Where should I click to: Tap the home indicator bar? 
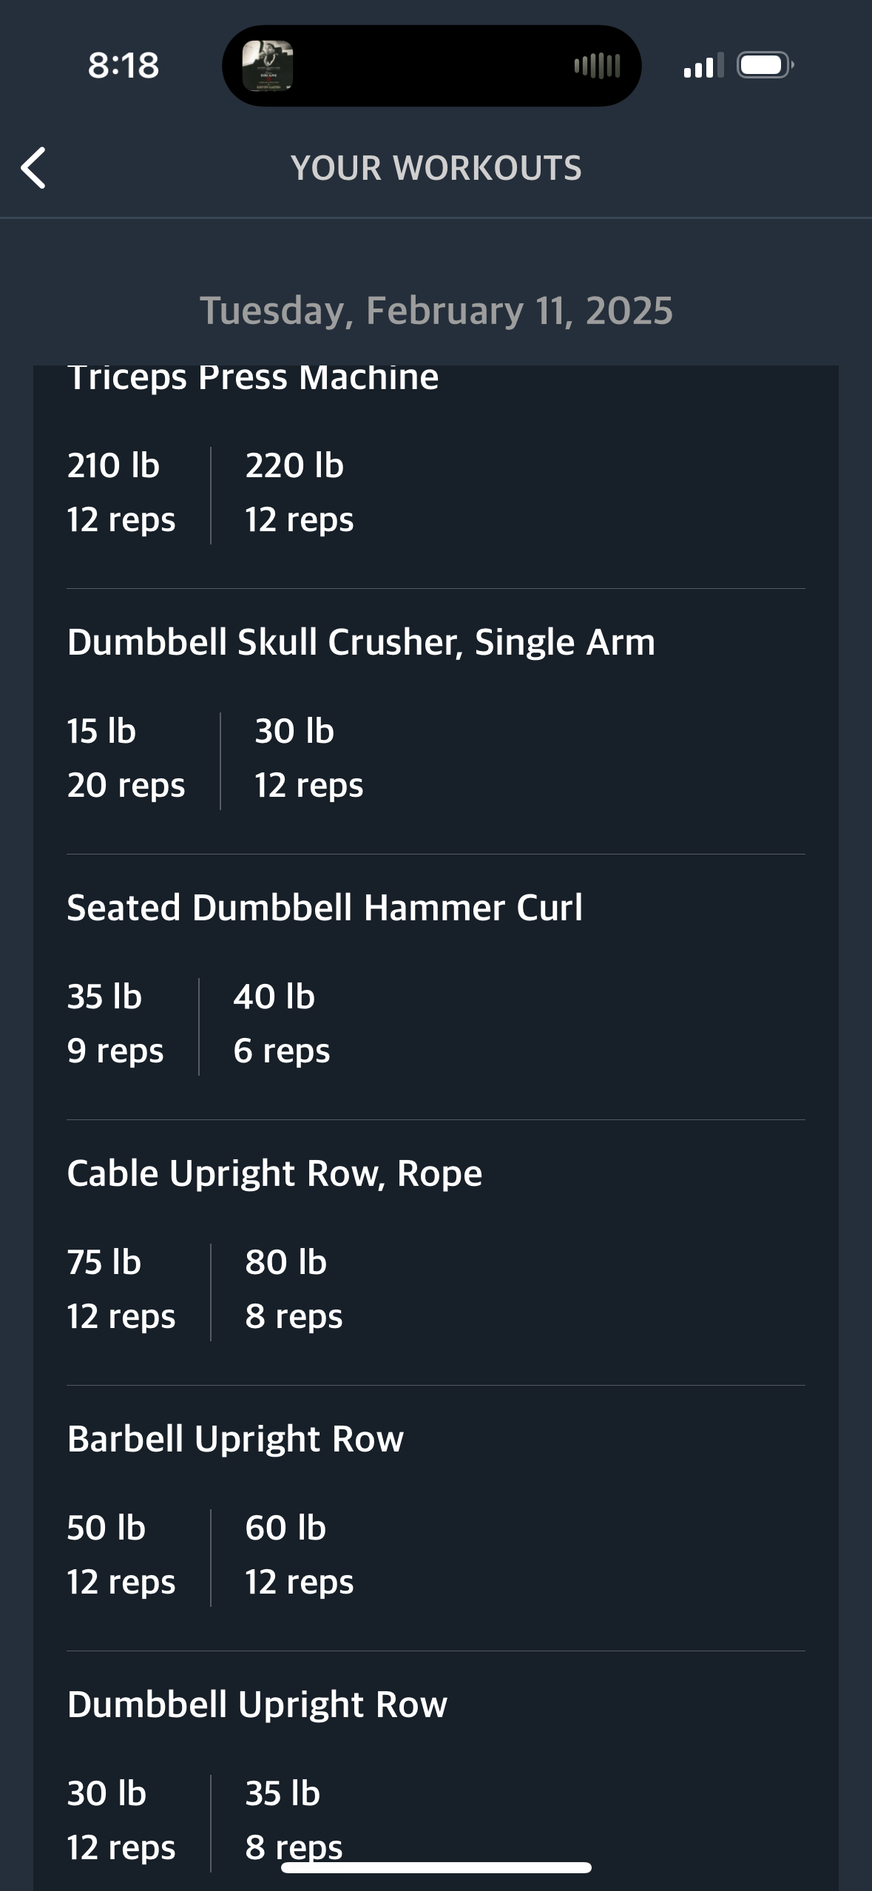tap(436, 1867)
